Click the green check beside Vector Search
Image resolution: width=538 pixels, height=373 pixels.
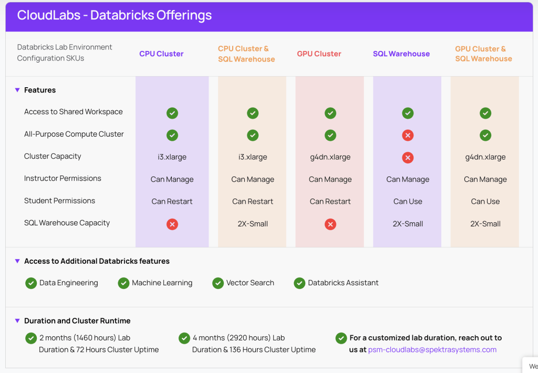(x=218, y=283)
